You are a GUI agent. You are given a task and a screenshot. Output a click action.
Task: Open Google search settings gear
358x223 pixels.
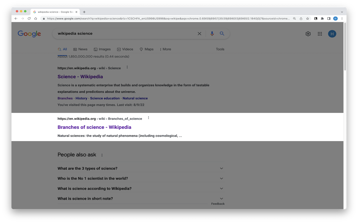click(x=308, y=33)
